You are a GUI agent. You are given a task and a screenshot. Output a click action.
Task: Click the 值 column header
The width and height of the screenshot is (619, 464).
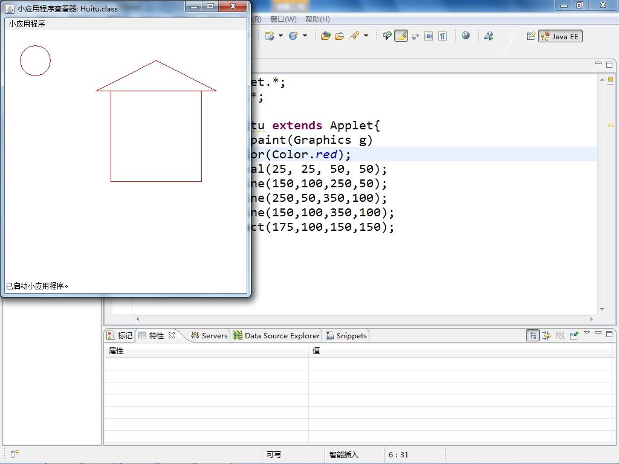460,351
